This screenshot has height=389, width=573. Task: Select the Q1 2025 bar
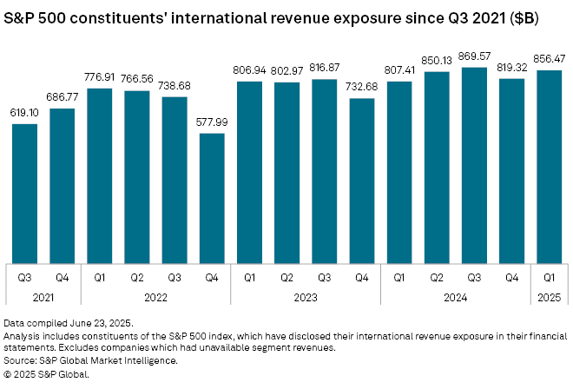tap(549, 167)
